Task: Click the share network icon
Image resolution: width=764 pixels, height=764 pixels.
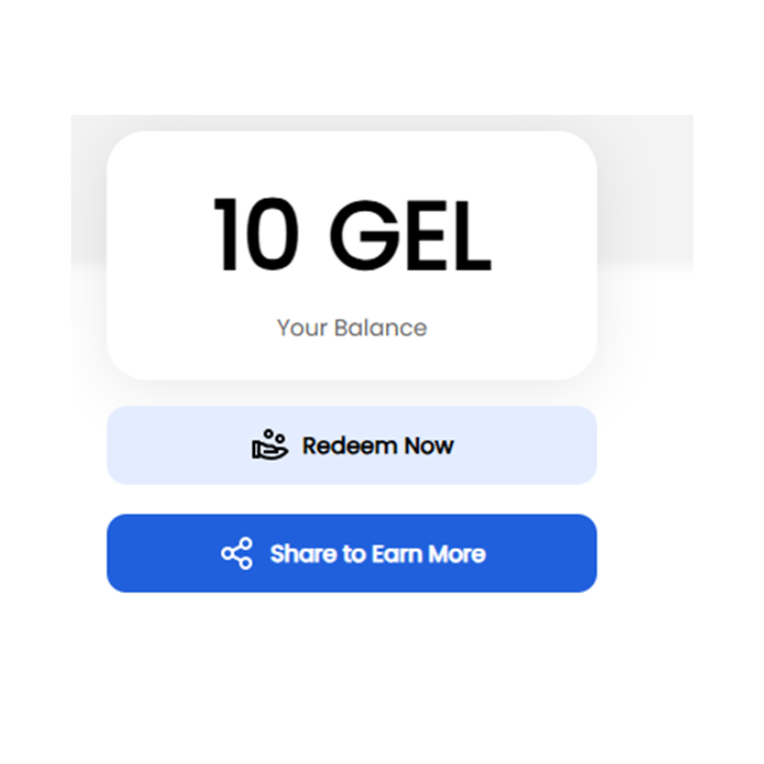Action: pyautogui.click(x=237, y=554)
